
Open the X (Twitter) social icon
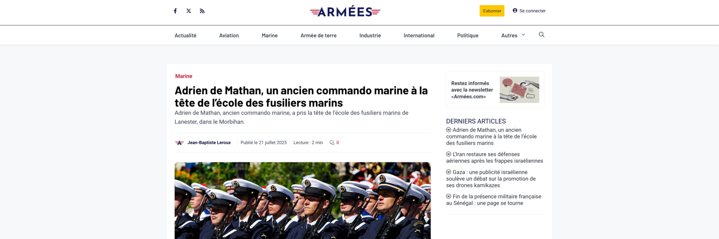189,11
